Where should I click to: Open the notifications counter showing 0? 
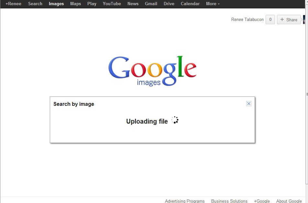pos(270,20)
